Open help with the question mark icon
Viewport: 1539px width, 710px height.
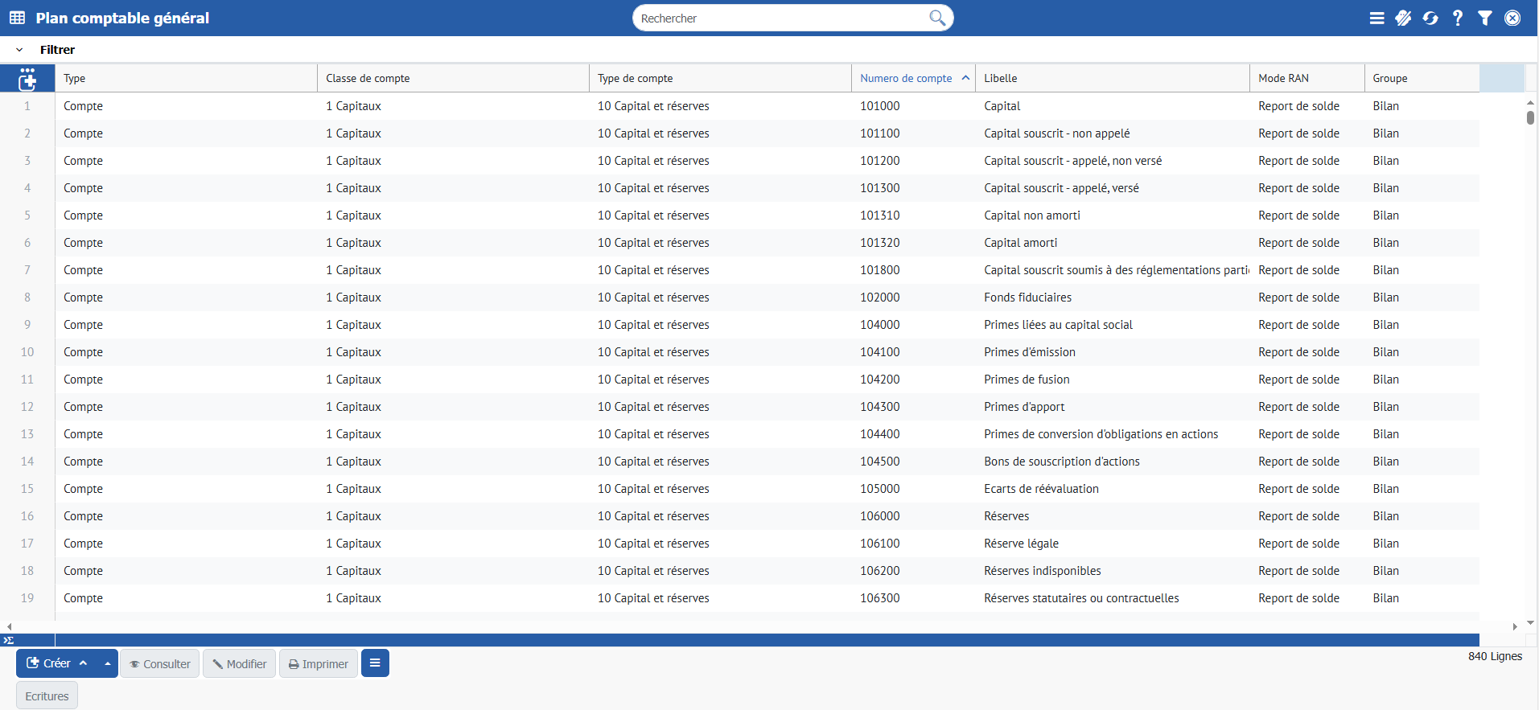[1458, 18]
